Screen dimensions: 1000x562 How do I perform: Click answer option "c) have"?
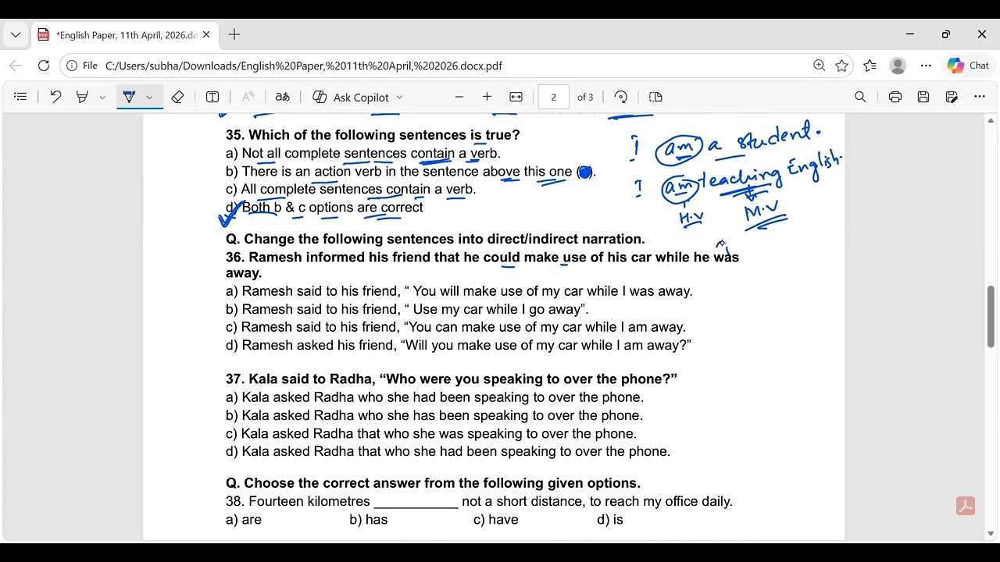tap(496, 520)
